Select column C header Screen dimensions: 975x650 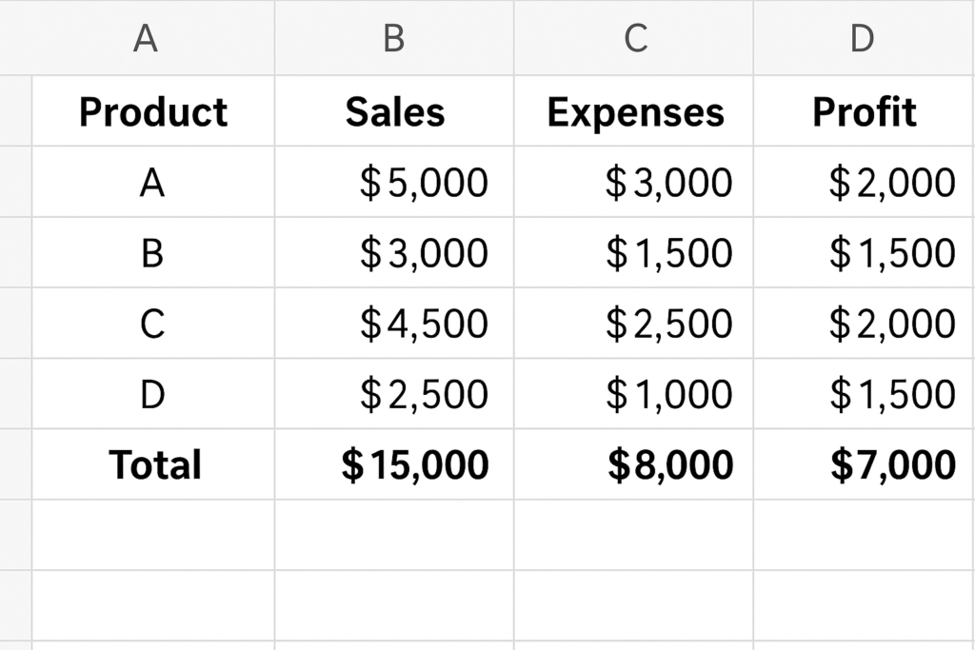[633, 37]
